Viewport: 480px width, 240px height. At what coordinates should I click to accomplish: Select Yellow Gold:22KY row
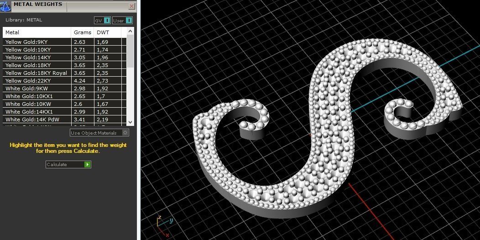[65, 81]
